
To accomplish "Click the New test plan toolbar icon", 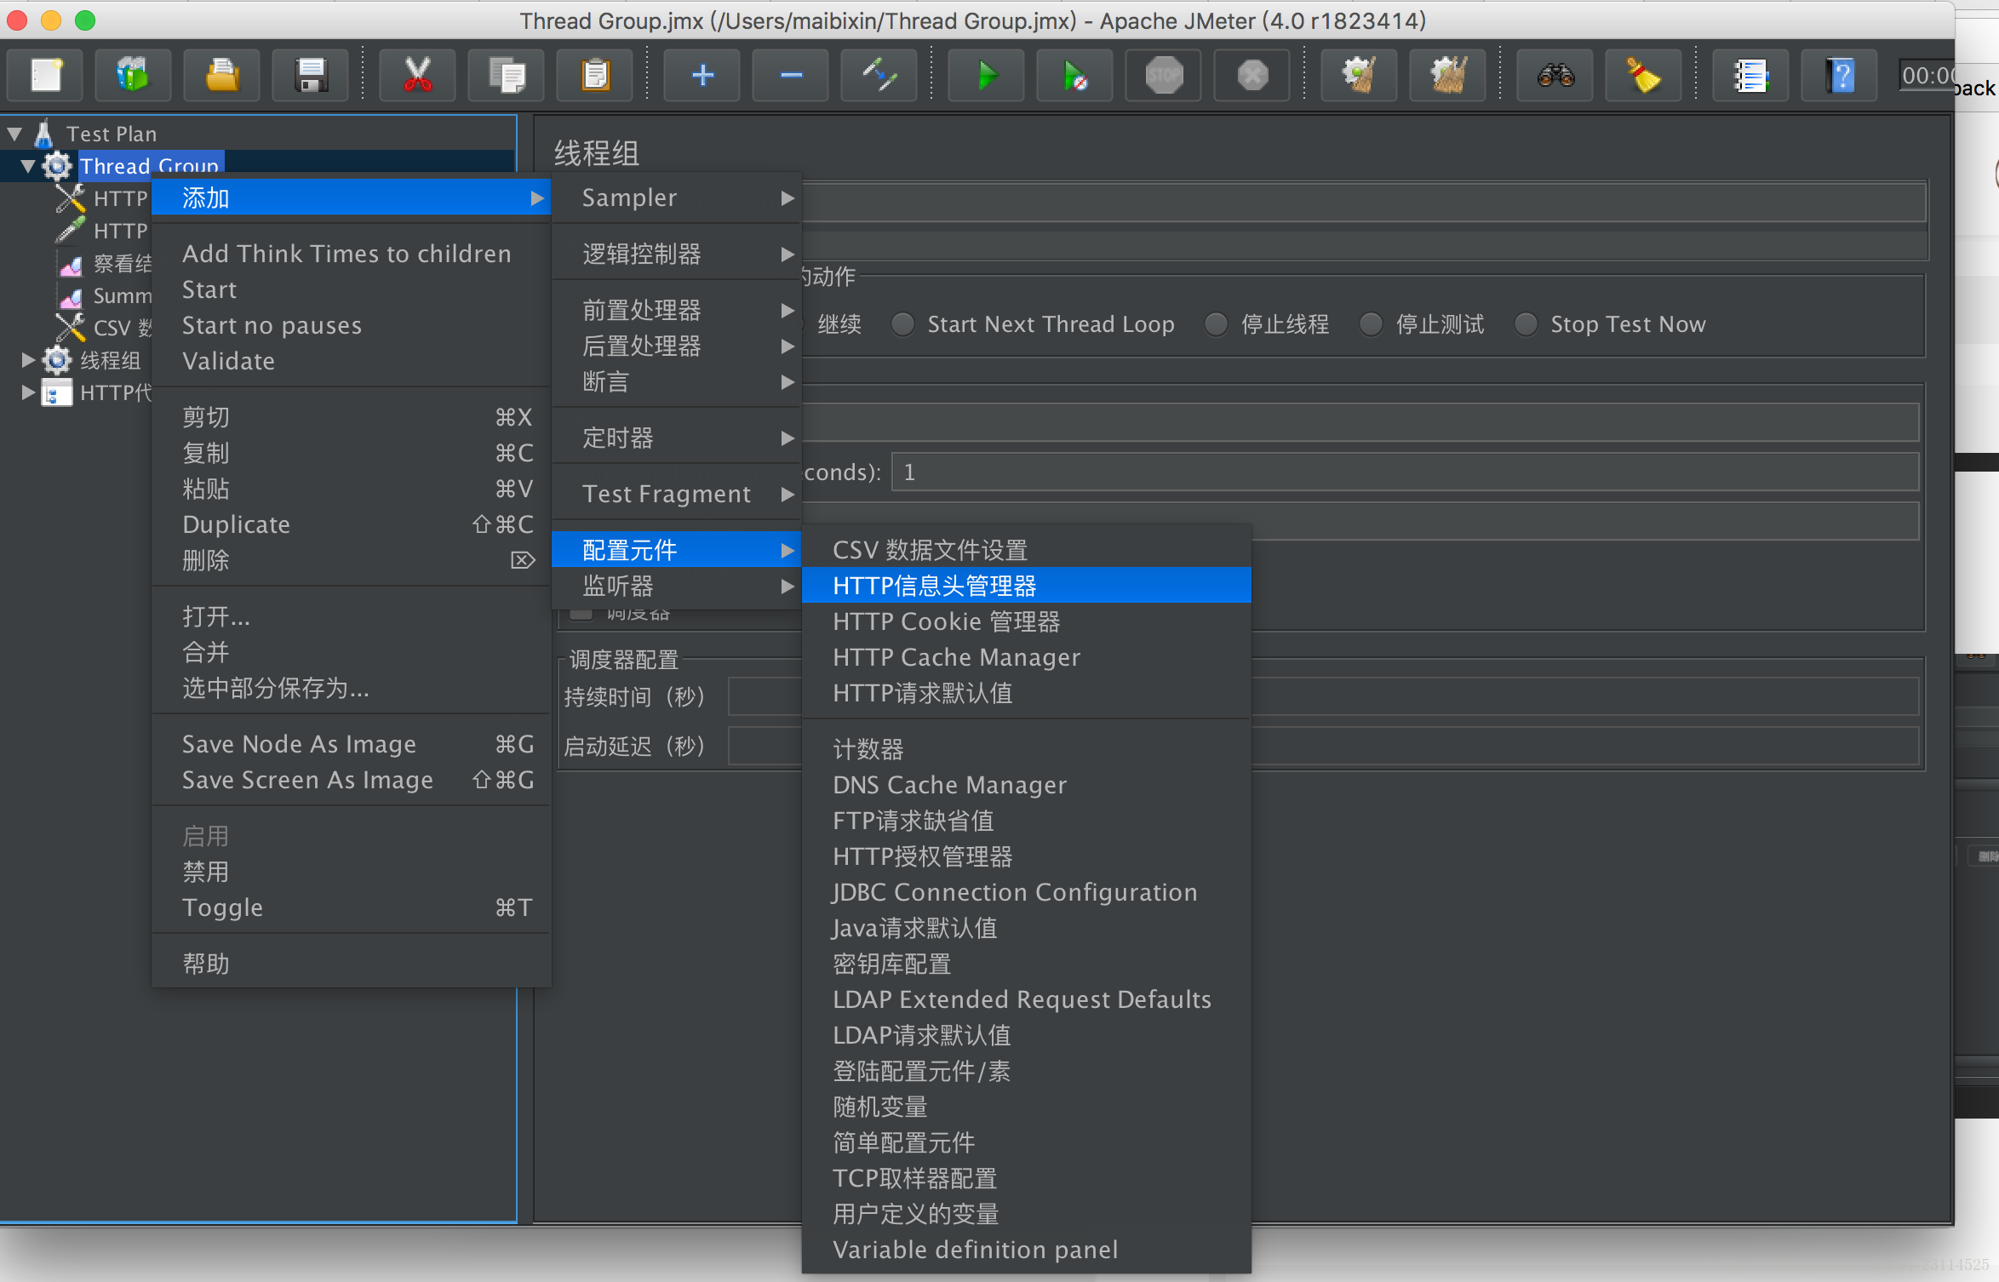I will click(46, 76).
